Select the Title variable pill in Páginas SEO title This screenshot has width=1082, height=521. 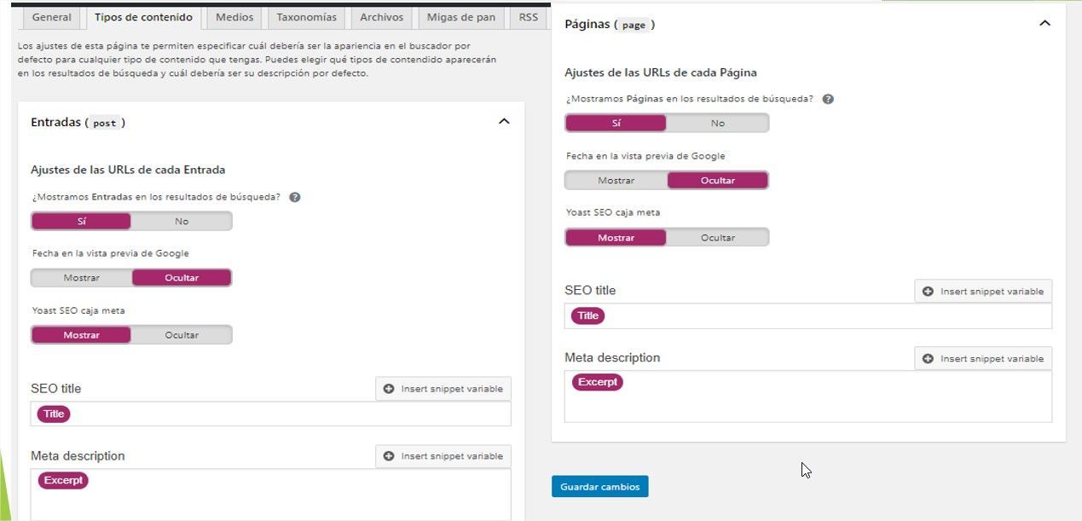coord(588,315)
